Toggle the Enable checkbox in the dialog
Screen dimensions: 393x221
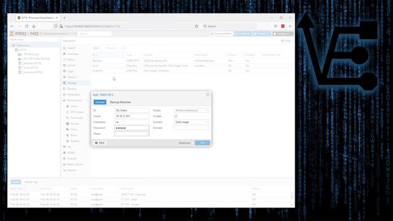(x=176, y=116)
